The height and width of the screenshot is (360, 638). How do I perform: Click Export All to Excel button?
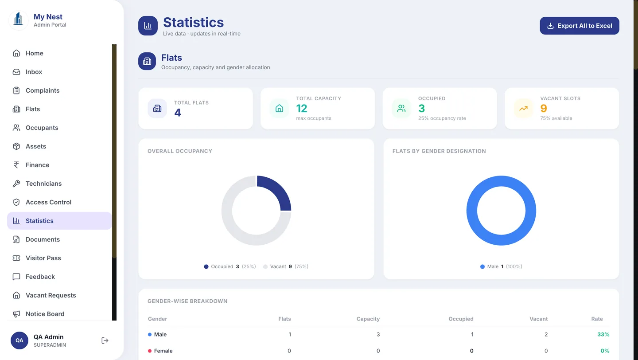[x=580, y=26]
